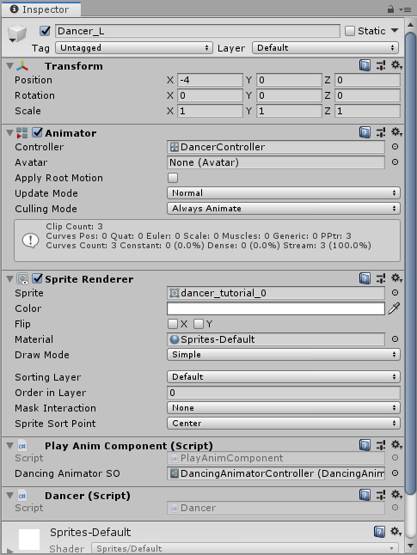
Task: Open Dancer script gear settings menu
Action: click(x=396, y=495)
